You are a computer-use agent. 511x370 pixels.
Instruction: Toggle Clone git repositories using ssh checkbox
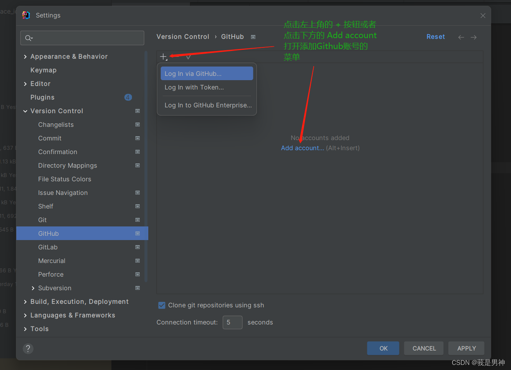[162, 305]
